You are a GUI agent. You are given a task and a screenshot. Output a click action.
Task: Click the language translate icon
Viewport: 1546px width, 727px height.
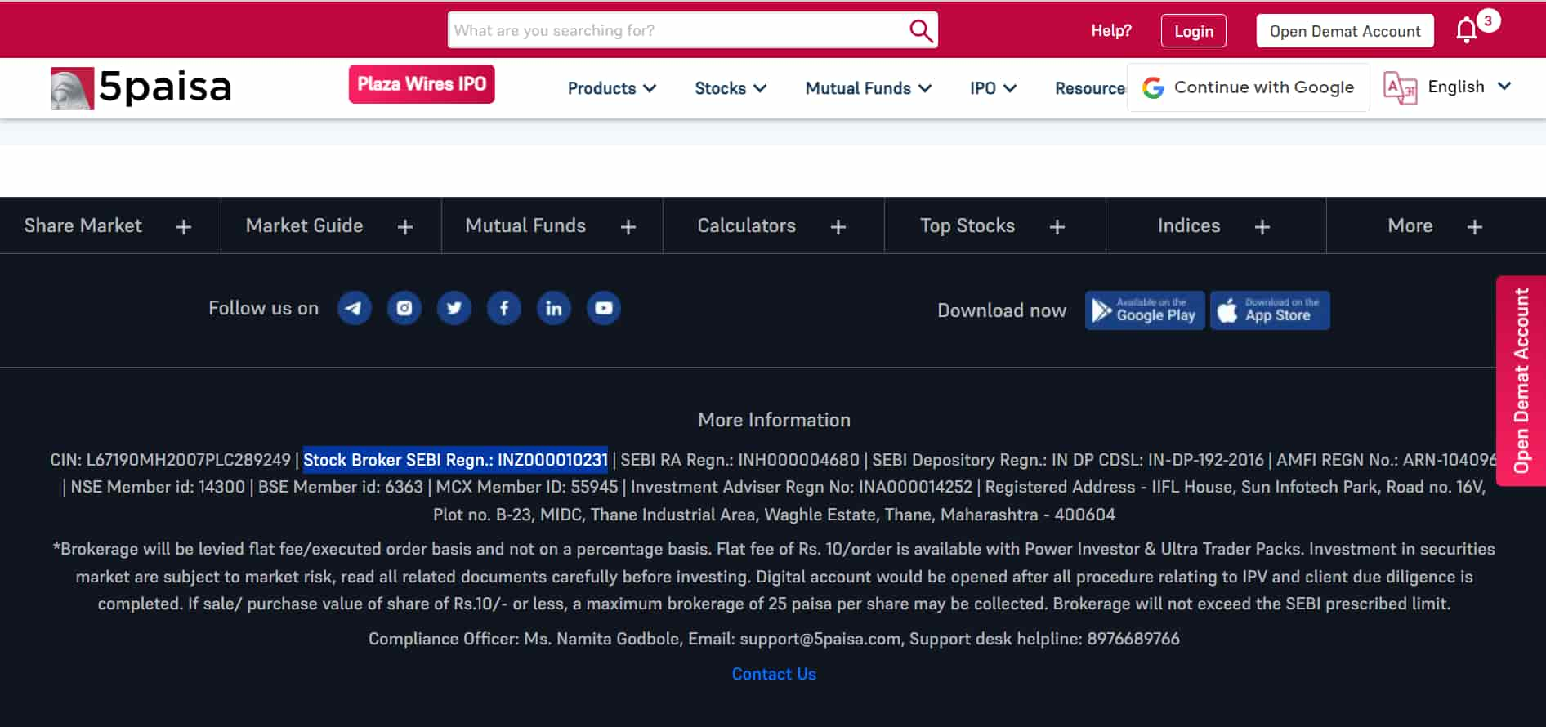(x=1400, y=87)
